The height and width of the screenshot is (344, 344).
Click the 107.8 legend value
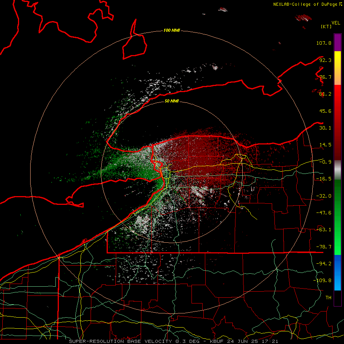click(x=324, y=43)
